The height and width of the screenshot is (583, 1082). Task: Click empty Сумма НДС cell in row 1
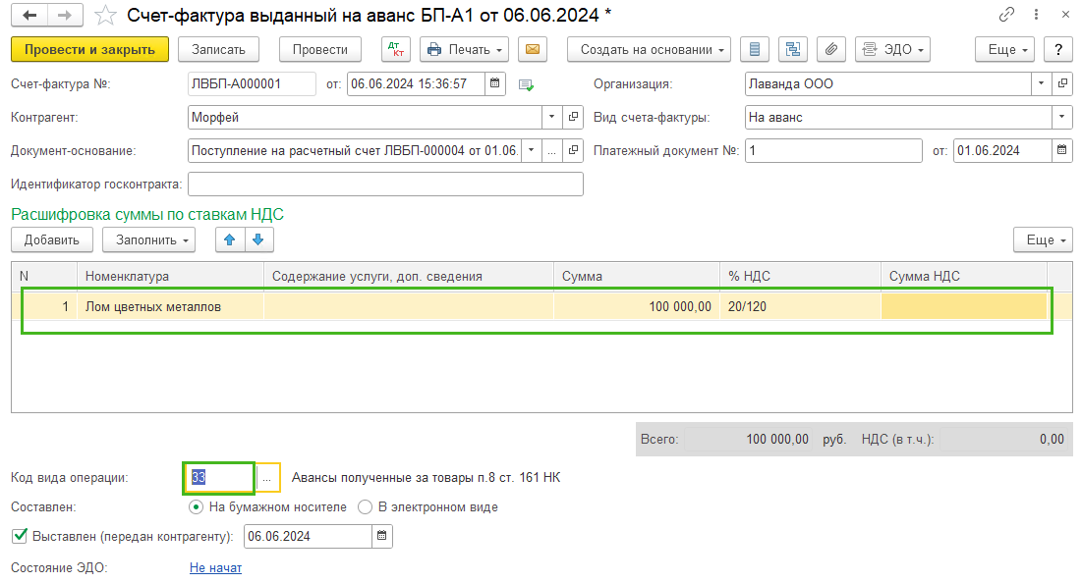click(x=964, y=306)
